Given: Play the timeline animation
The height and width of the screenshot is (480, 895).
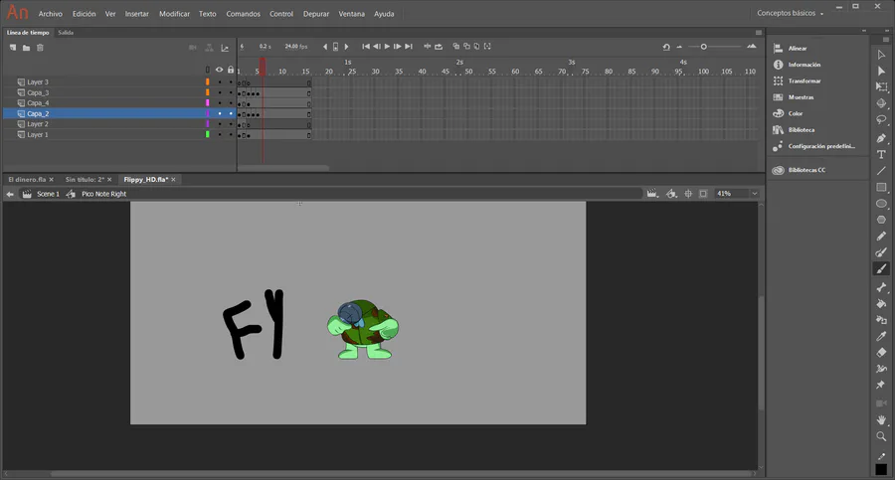Looking at the screenshot, I should [387, 47].
